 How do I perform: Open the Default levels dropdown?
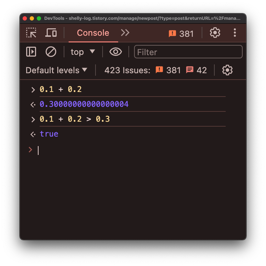pyautogui.click(x=56, y=70)
